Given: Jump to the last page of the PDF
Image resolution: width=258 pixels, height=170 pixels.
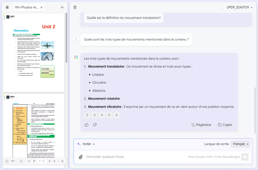Looking at the screenshot, I should (54, 161).
